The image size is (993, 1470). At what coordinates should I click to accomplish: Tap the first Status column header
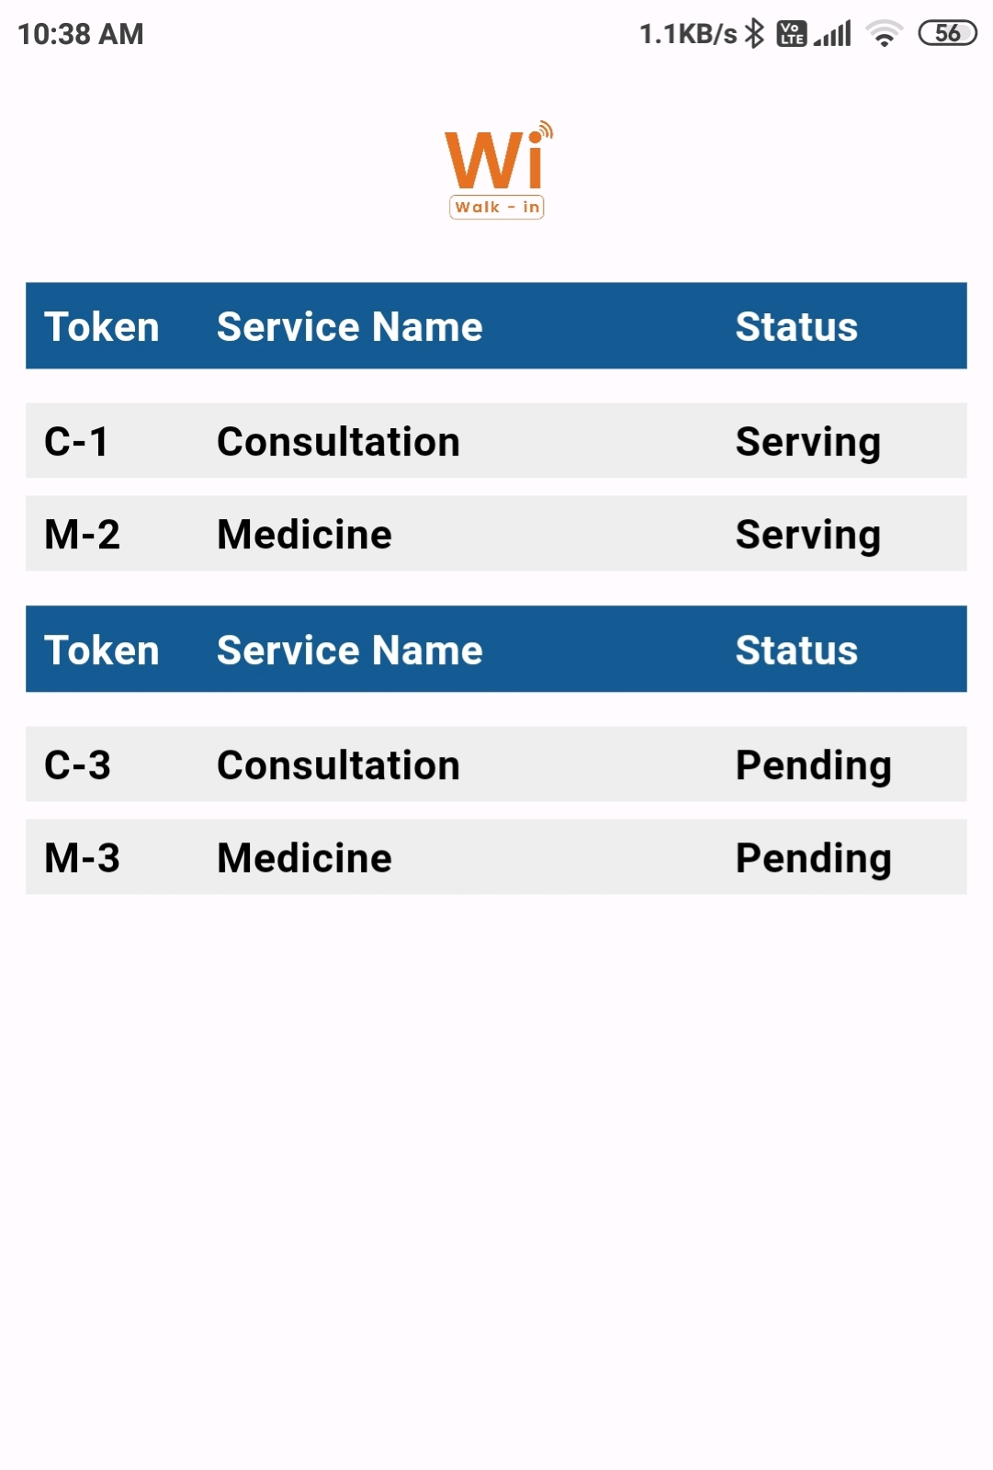tap(796, 327)
